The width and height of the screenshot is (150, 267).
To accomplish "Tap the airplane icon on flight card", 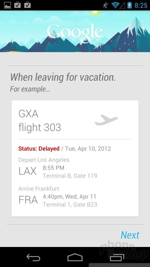I will 106,120.
